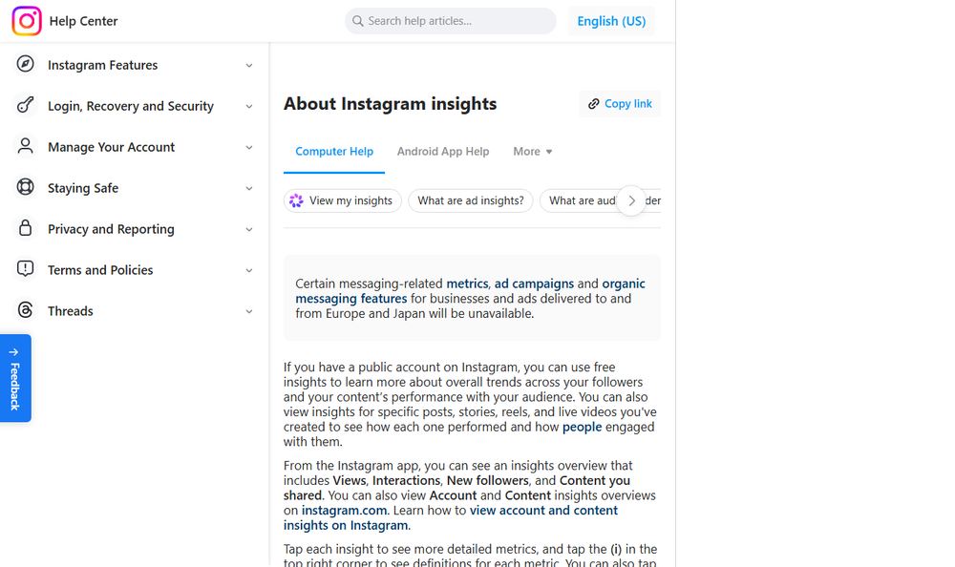Expand the Staying Safe chevron
The height and width of the screenshot is (567, 955).
249,188
